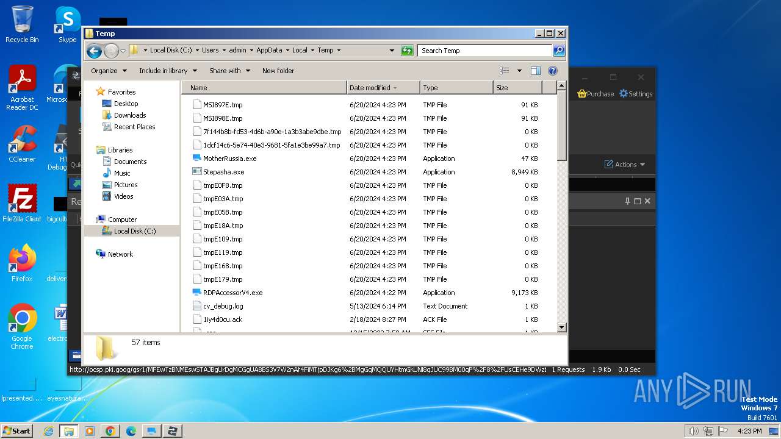Screen dimensions: 781x439
Task: Open the Skype desktop icon
Action: (68, 24)
